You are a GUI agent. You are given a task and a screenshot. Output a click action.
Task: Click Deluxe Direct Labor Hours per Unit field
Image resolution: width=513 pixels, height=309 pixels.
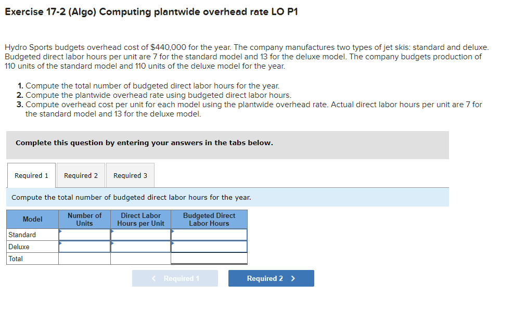tap(140, 247)
